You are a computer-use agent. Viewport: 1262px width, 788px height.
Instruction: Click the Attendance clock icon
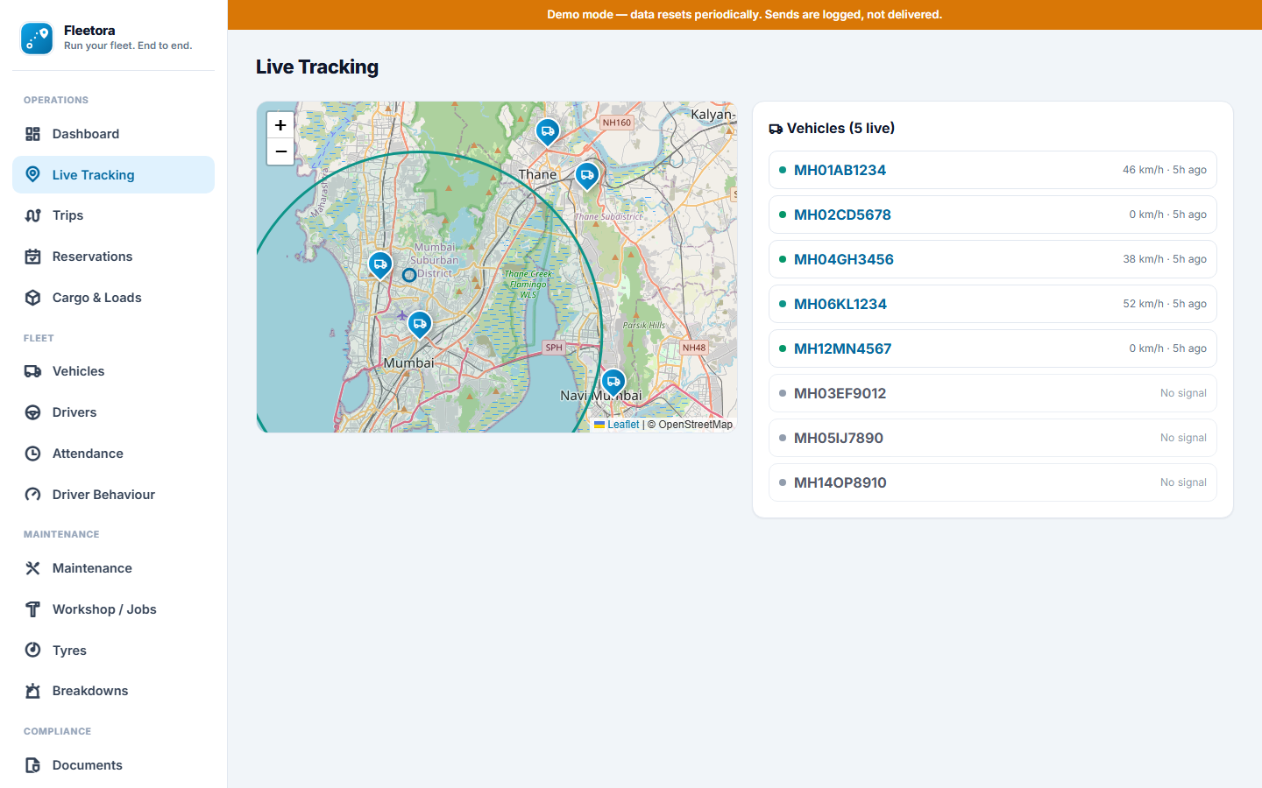click(32, 454)
